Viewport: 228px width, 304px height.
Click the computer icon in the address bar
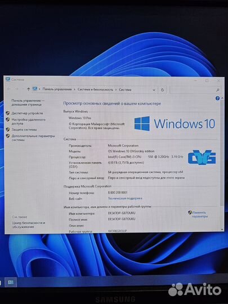coord(35,89)
